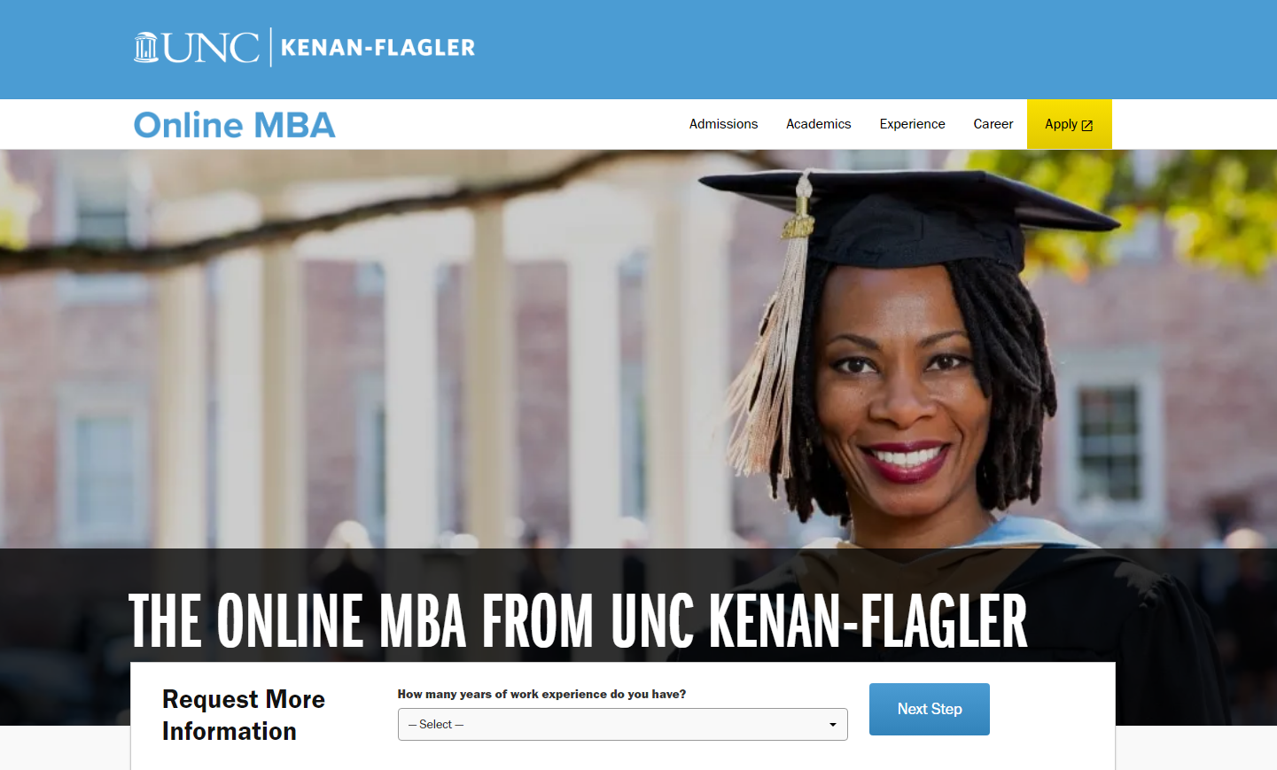Click the UNC wordmark in header
Image resolution: width=1277 pixels, height=770 pixels.
pos(211,48)
